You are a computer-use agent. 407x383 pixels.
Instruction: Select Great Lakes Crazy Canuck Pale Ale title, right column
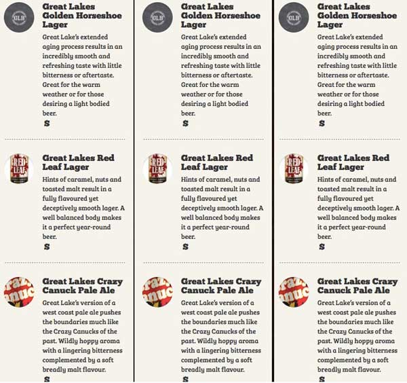[x=357, y=286]
